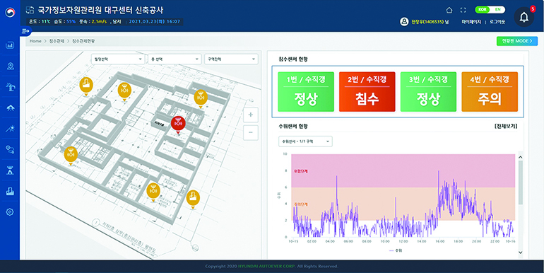
Task: Click the site switch icon beside the project title
Action: [30, 10]
